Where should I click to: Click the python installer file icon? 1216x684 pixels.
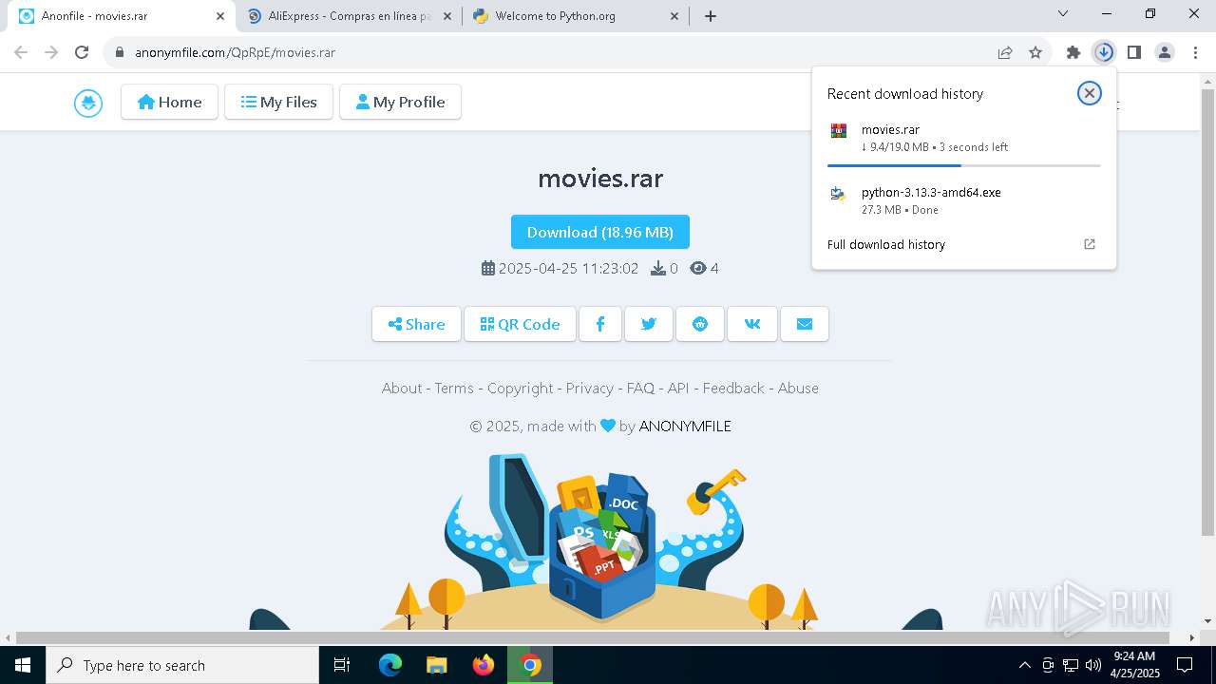(x=838, y=194)
